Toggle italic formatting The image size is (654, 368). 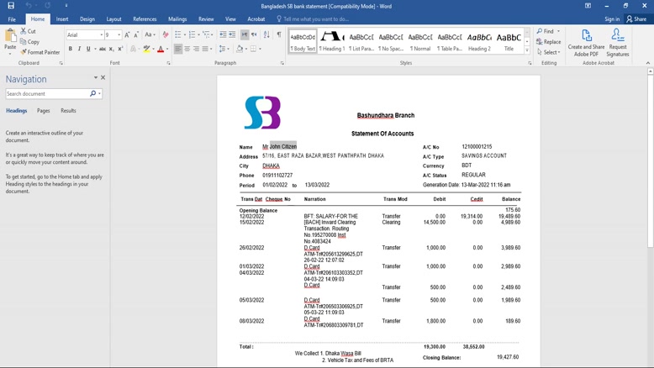click(80, 49)
